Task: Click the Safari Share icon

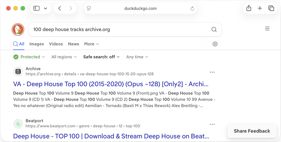Action: (249, 9)
